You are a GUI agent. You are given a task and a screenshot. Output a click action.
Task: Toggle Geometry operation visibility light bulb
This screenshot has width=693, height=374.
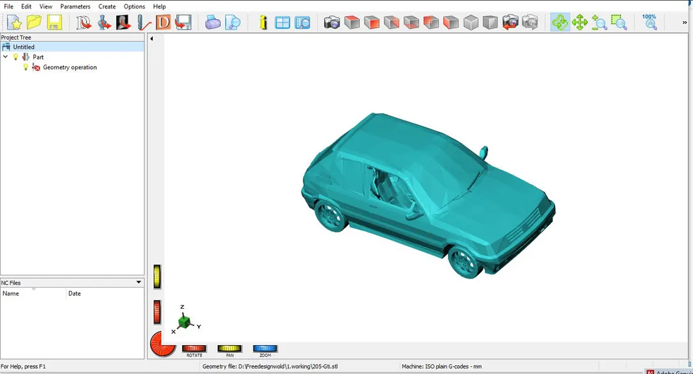(x=26, y=67)
